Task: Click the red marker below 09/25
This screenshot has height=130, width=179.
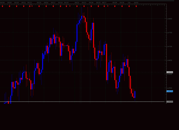Action: pyautogui.click(x=99, y=7)
